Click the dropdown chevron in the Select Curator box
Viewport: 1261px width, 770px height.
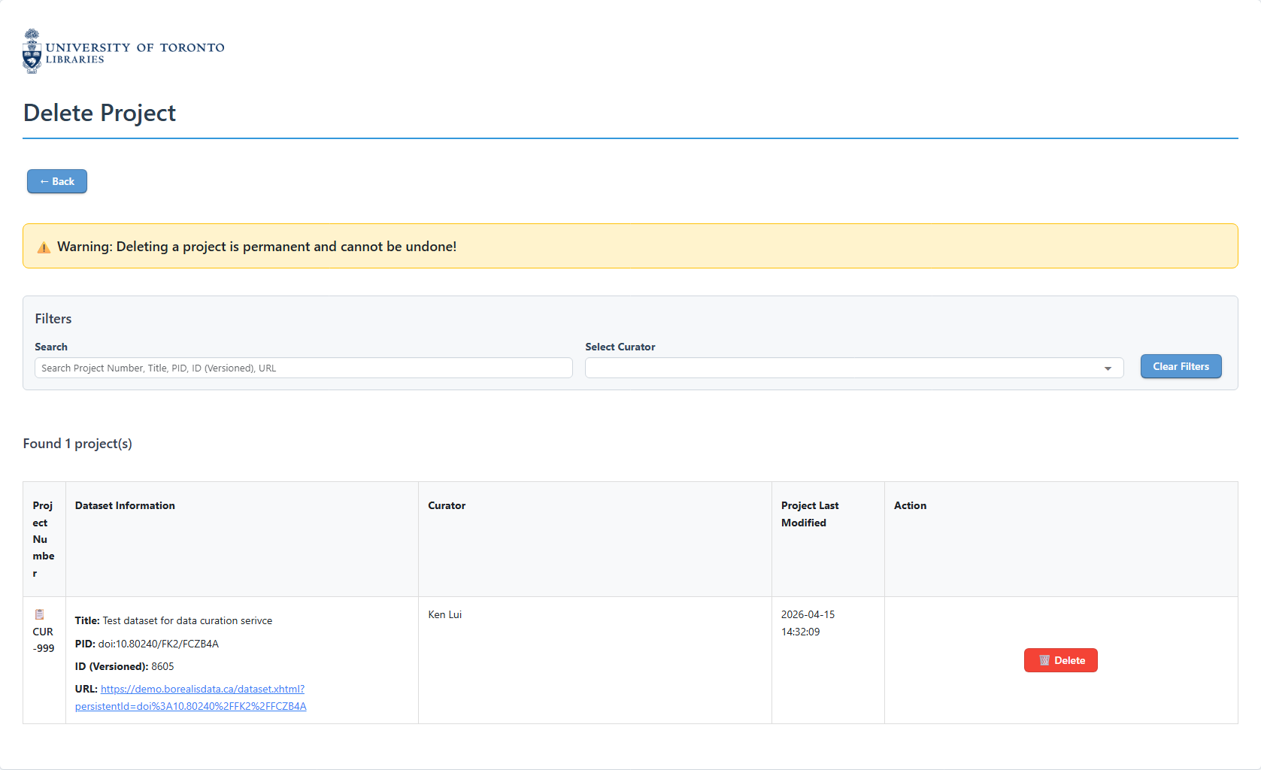pyautogui.click(x=1107, y=368)
